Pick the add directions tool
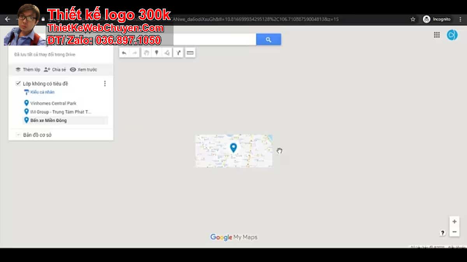 pos(178,53)
